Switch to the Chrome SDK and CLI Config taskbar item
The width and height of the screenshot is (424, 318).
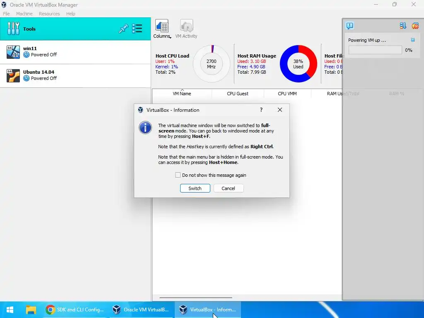(75, 310)
